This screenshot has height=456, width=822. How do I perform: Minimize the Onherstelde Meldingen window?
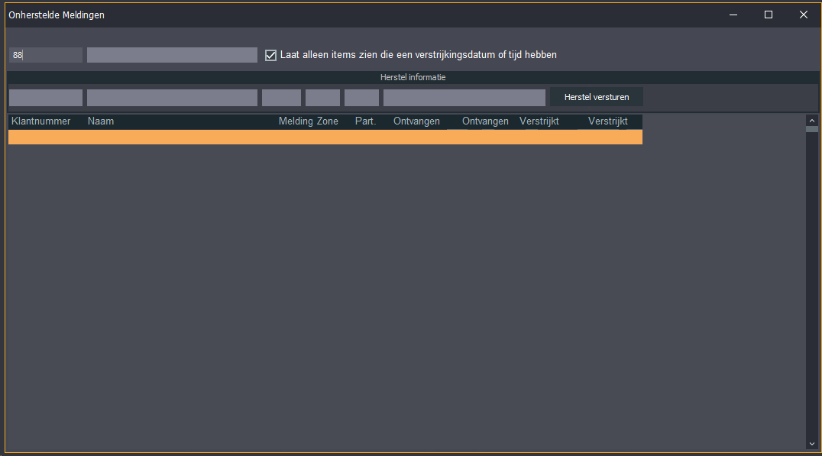click(733, 15)
